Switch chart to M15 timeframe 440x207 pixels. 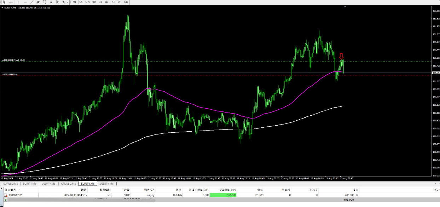87,2
